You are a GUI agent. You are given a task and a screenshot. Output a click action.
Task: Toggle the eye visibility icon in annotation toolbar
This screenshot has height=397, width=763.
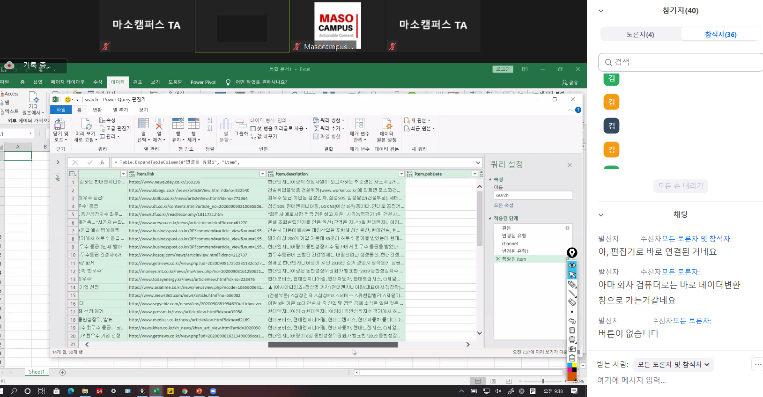tap(572, 265)
